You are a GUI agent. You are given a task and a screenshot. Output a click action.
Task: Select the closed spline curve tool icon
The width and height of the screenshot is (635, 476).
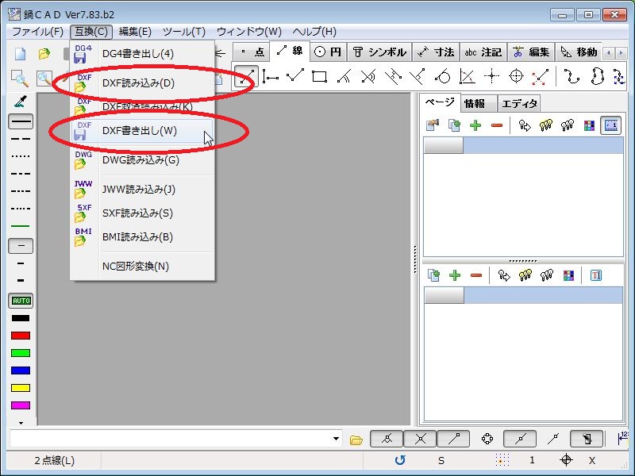coord(597,76)
